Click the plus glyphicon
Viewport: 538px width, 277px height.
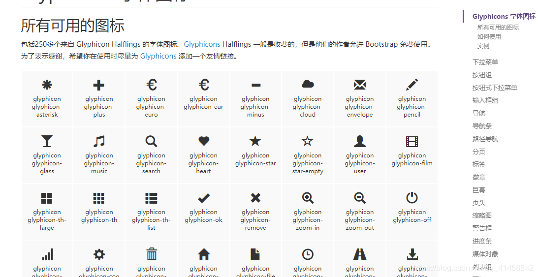point(99,85)
